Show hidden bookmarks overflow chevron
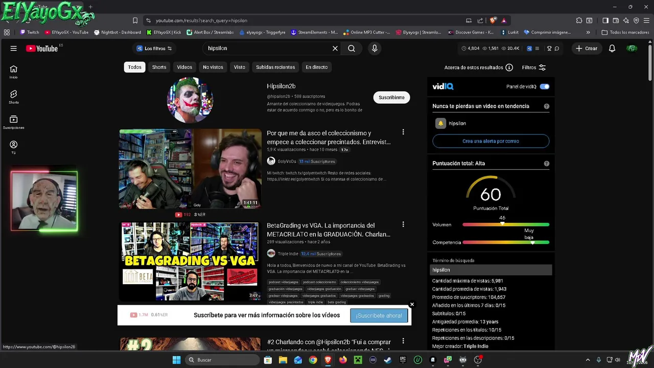 coord(588,32)
